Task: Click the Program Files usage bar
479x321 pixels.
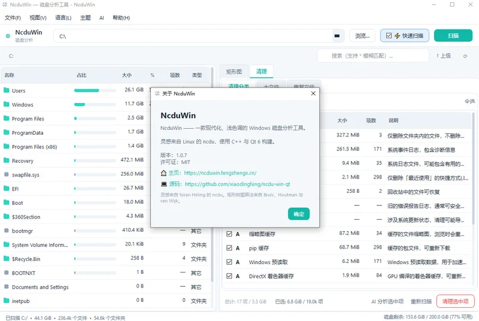Action: tap(95, 119)
